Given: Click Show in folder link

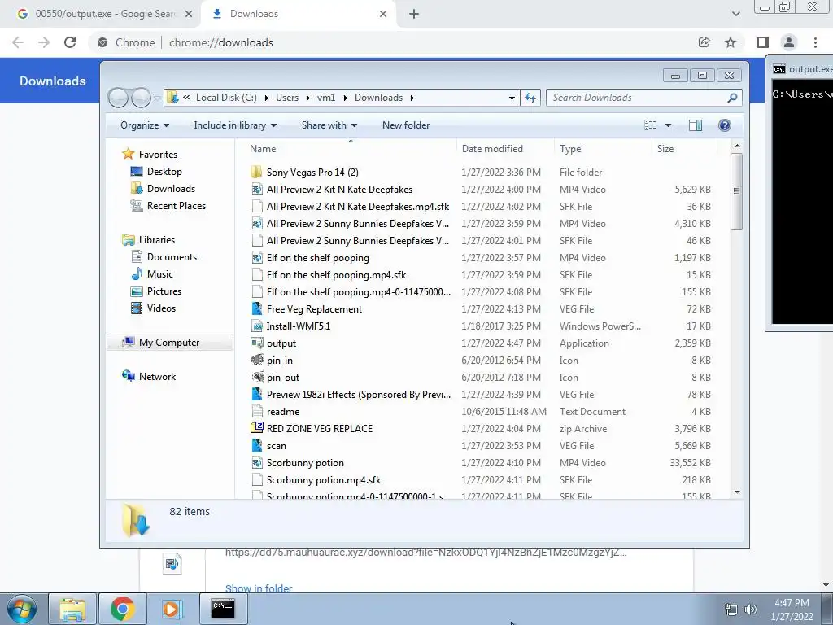Looking at the screenshot, I should pos(259,588).
